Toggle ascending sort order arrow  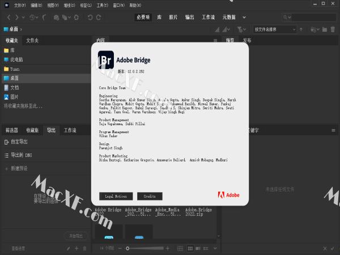coord(301,29)
